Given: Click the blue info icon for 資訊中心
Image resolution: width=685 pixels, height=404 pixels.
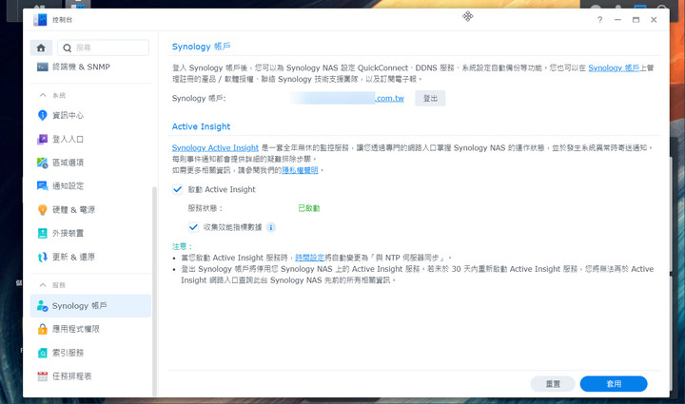Looking at the screenshot, I should [x=43, y=115].
